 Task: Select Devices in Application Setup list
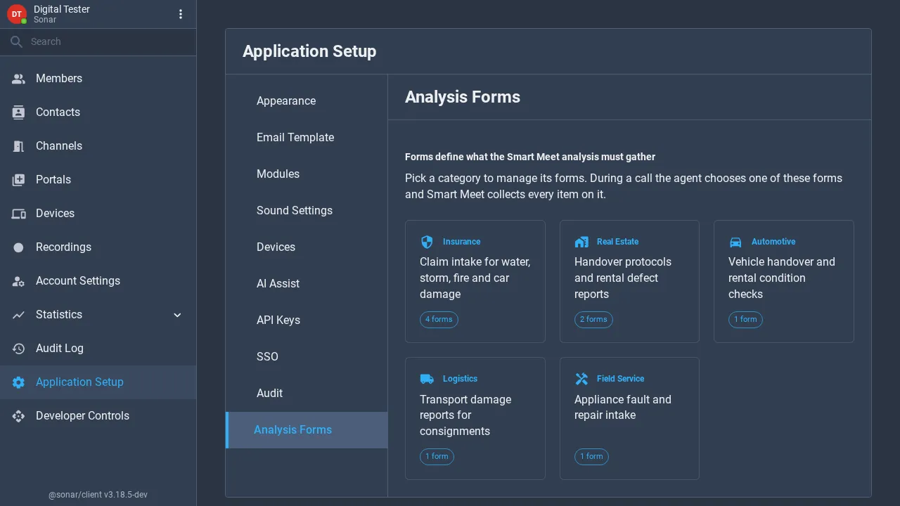point(307,247)
